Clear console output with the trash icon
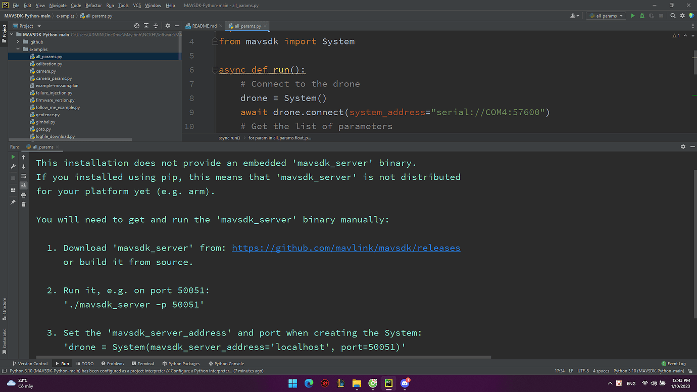697x392 pixels. pos(23,204)
